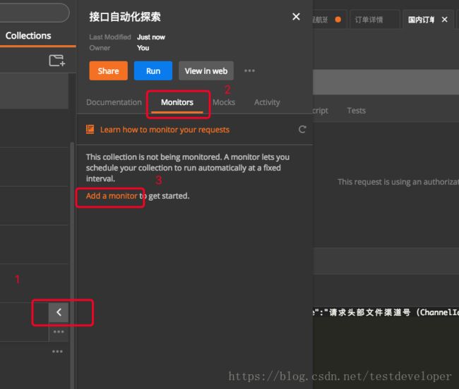Click the collection title 接口自动化探索
459x389 pixels.
(x=125, y=17)
